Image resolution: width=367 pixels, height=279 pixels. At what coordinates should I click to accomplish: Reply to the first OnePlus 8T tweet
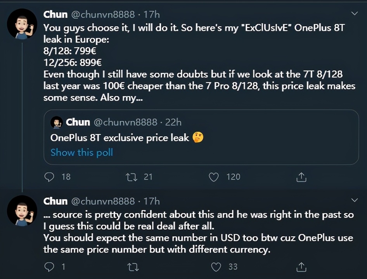click(x=49, y=177)
